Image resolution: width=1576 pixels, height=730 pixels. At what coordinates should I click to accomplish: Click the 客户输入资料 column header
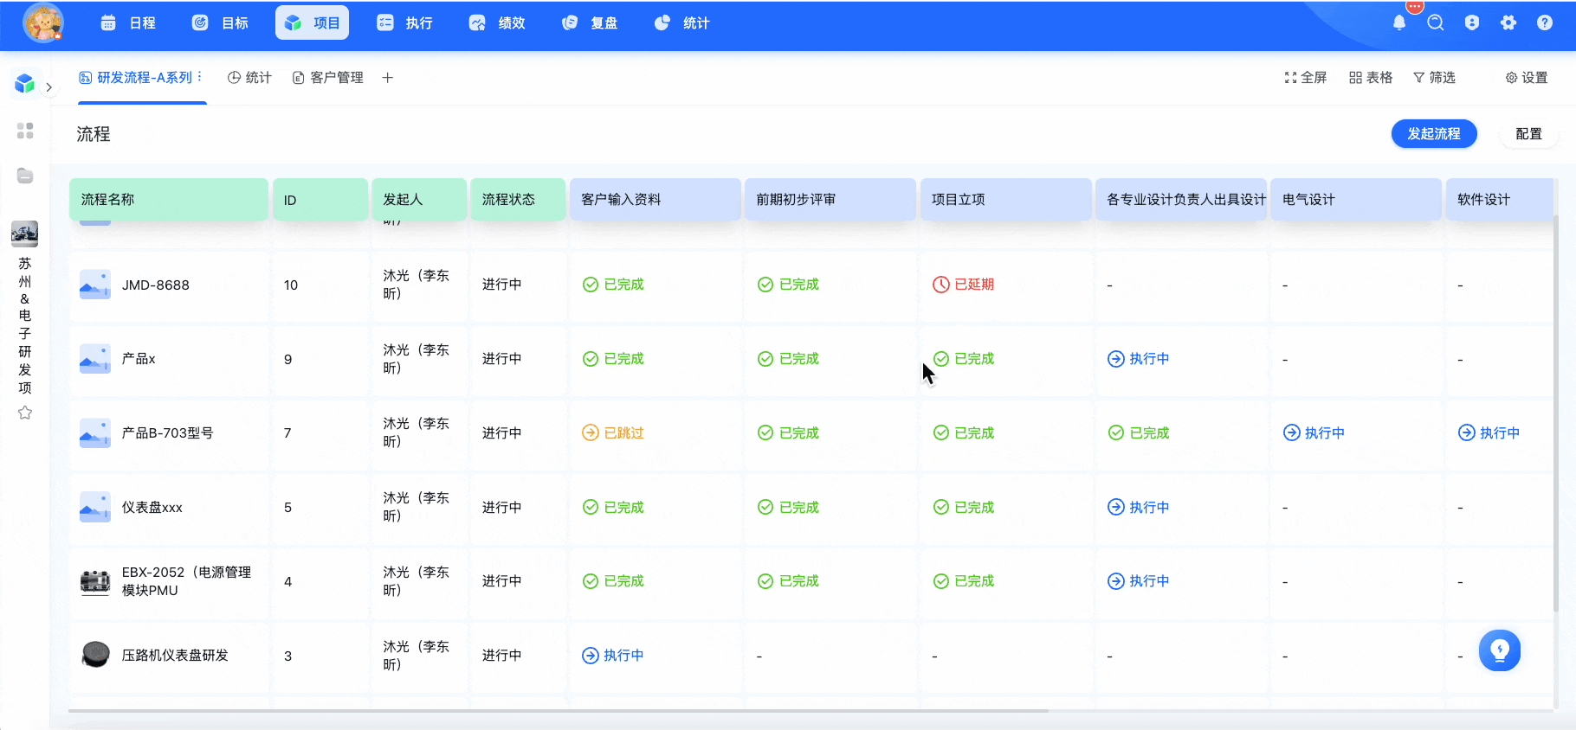click(x=656, y=200)
